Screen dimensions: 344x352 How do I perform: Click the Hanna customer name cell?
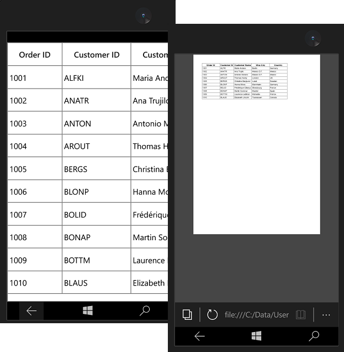coord(150,191)
